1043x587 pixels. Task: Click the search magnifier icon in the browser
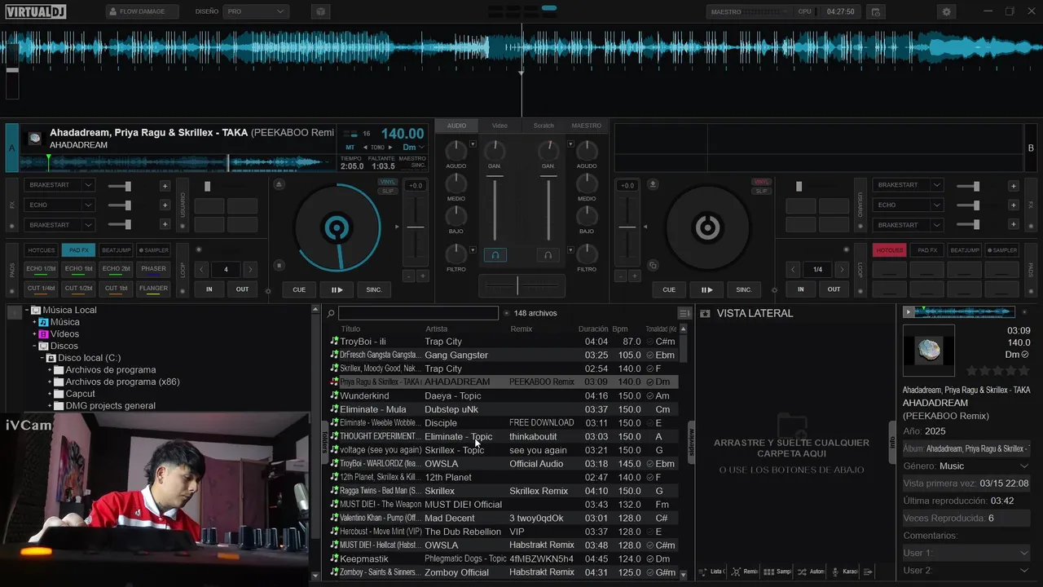[331, 313]
